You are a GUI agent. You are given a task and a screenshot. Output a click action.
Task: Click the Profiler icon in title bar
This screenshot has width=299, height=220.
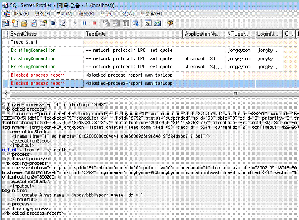click(5, 5)
